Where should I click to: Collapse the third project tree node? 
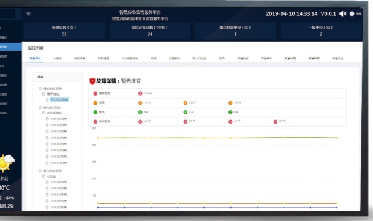40,171
